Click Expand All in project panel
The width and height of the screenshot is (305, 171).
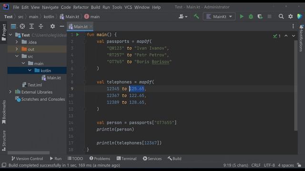pyautogui.click(x=31, y=27)
